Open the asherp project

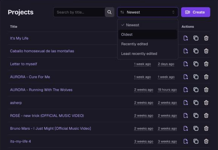(x=16, y=103)
